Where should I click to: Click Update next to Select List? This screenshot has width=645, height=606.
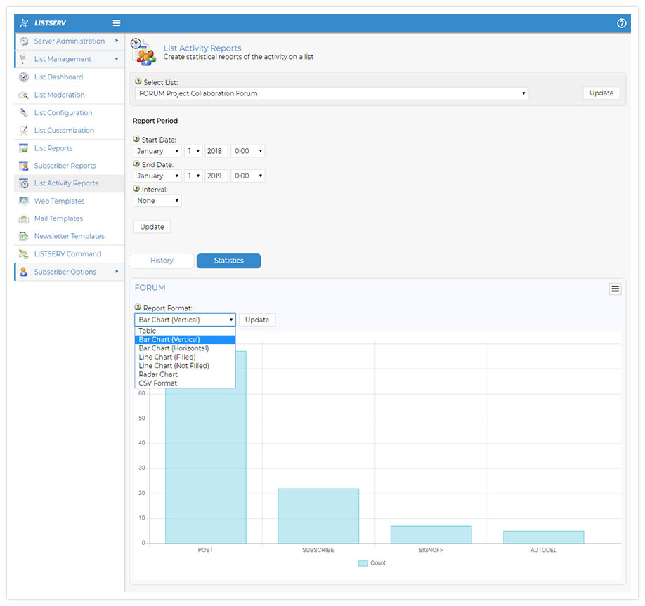click(601, 93)
